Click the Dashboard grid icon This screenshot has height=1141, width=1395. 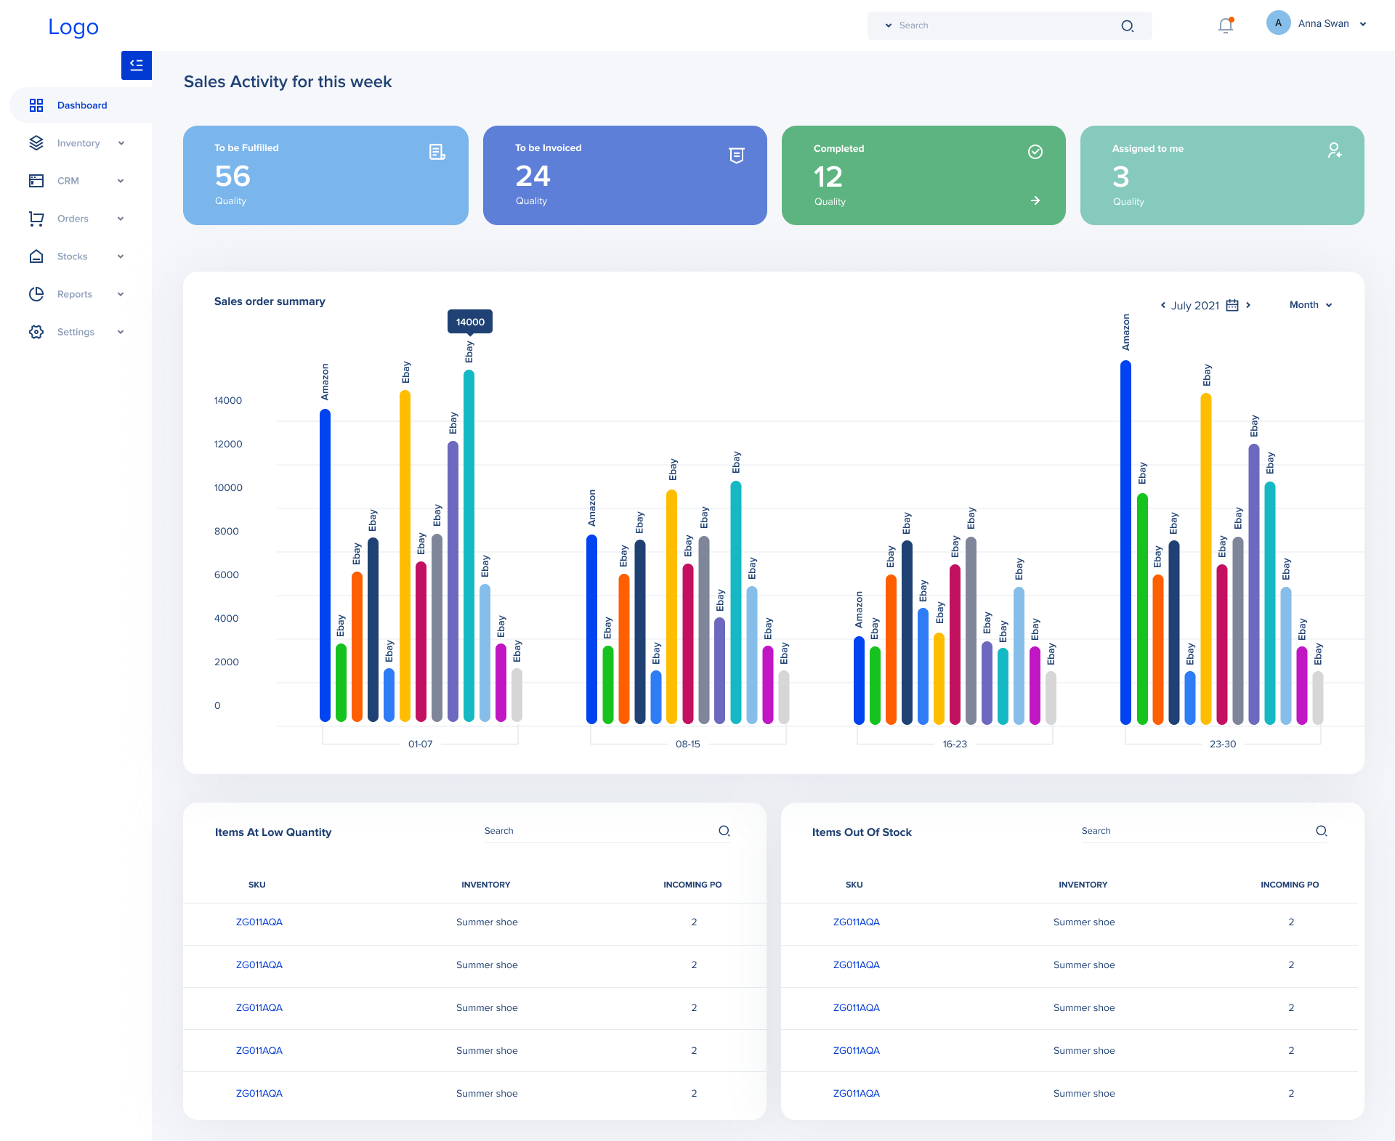(x=36, y=105)
